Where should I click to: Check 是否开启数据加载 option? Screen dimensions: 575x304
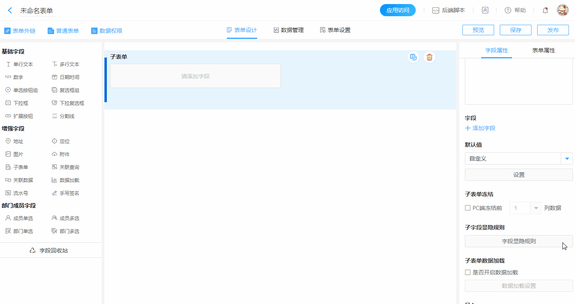click(x=468, y=272)
